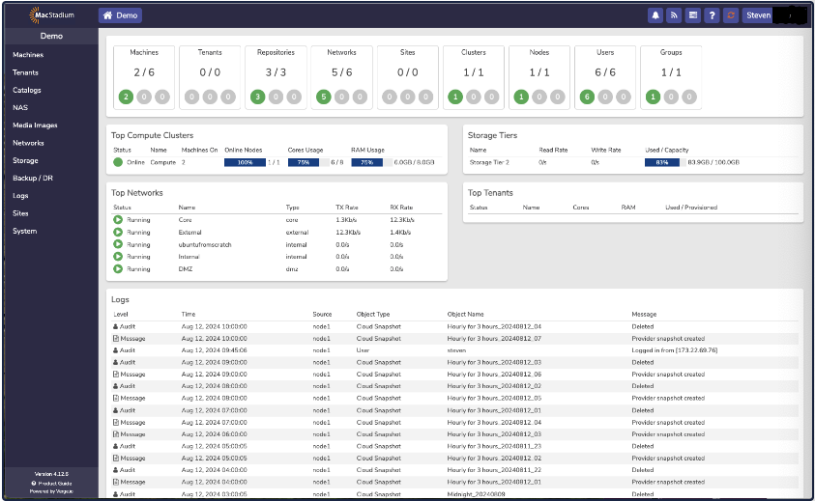Click the Demo home button
815x501 pixels.
pos(120,15)
